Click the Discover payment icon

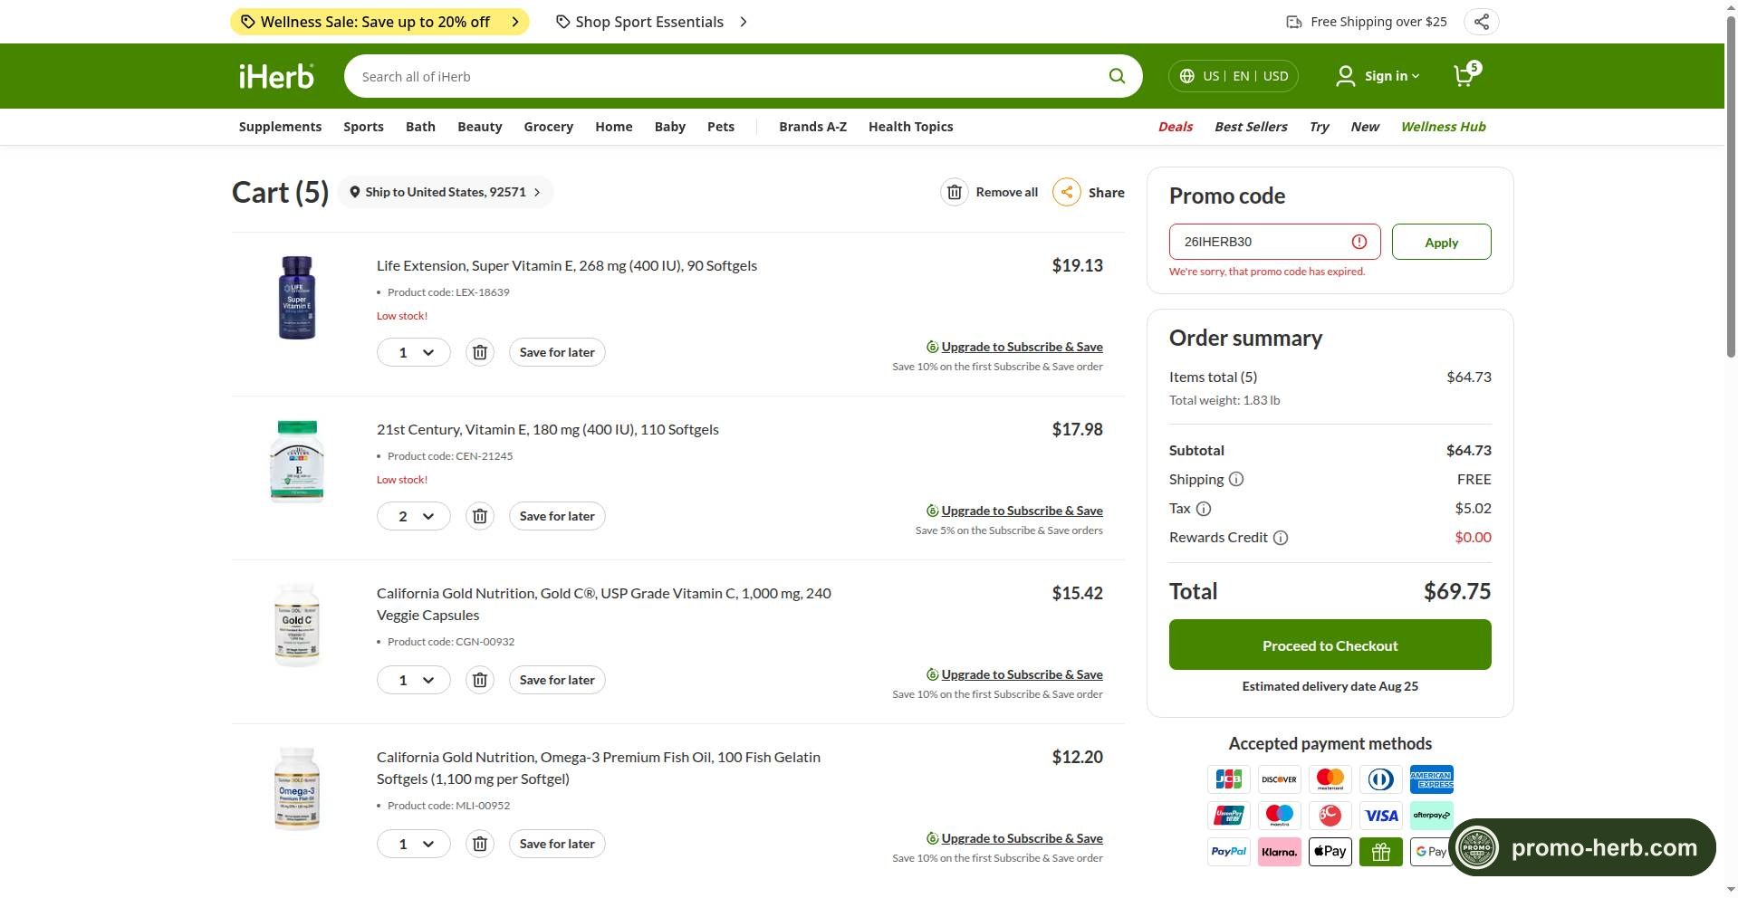click(x=1280, y=779)
